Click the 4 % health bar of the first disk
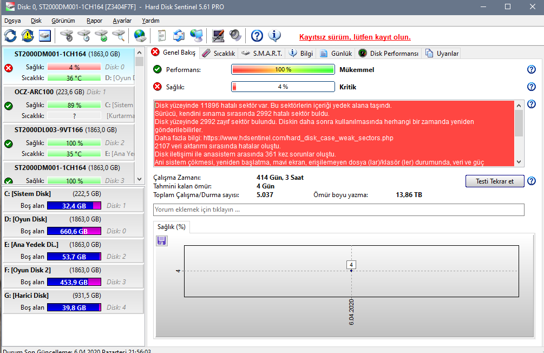 pyautogui.click(x=74, y=67)
